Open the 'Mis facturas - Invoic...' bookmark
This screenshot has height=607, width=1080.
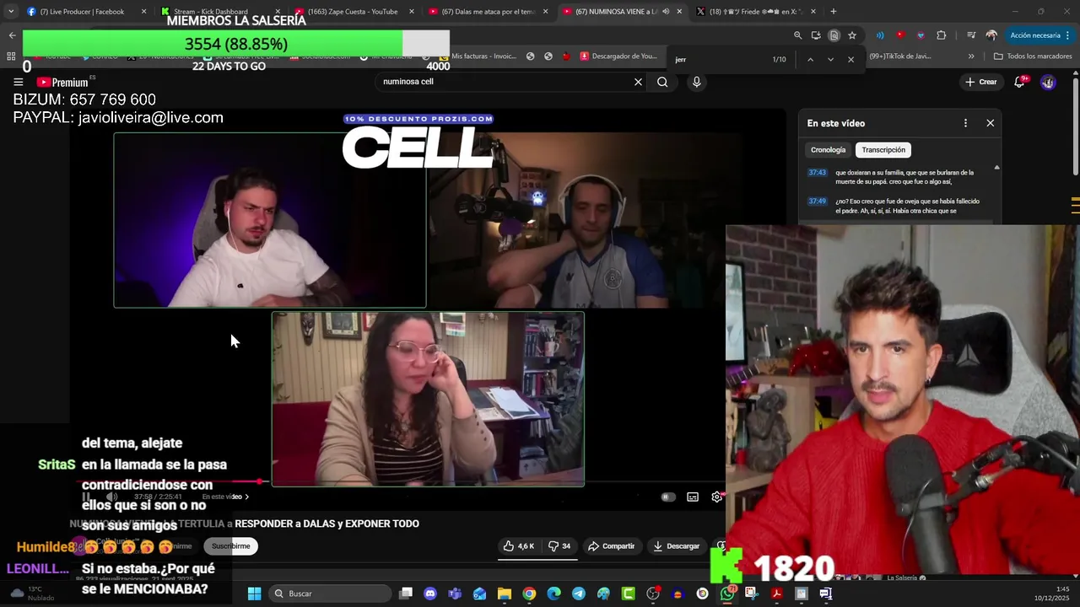(x=477, y=56)
